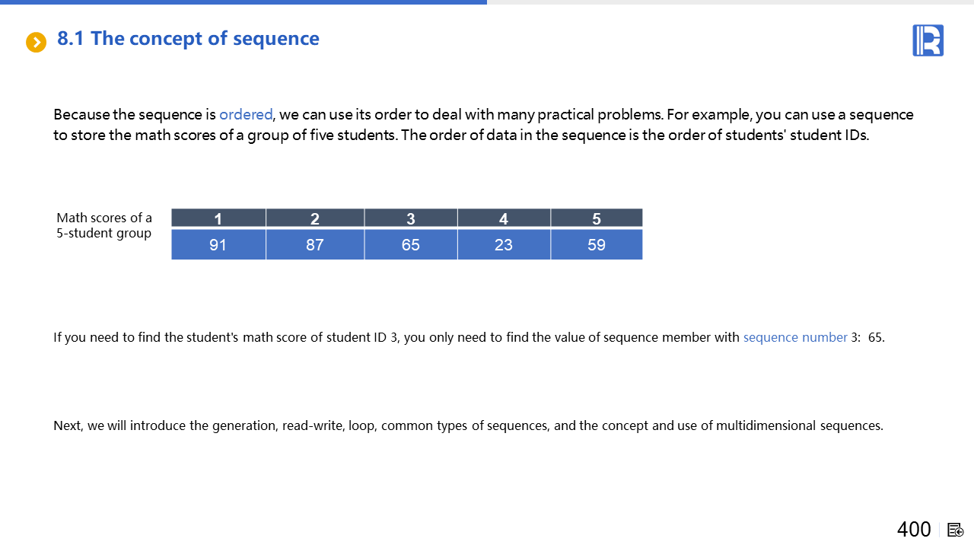
Task: Select the table cell containing 59
Action: tap(597, 245)
